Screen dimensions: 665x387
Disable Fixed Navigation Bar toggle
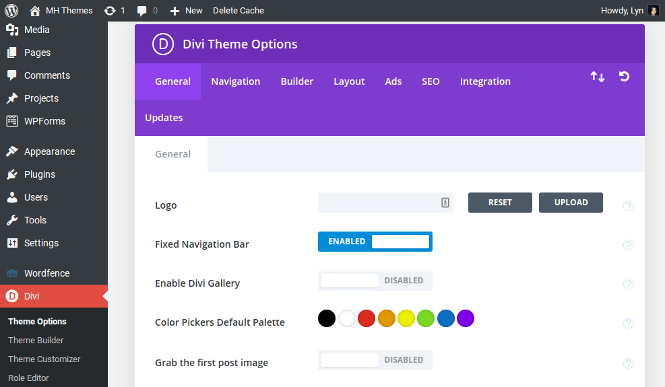(x=375, y=242)
